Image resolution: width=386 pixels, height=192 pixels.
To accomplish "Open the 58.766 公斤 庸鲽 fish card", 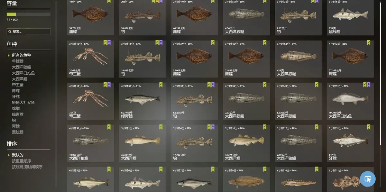I will point(90,17).
